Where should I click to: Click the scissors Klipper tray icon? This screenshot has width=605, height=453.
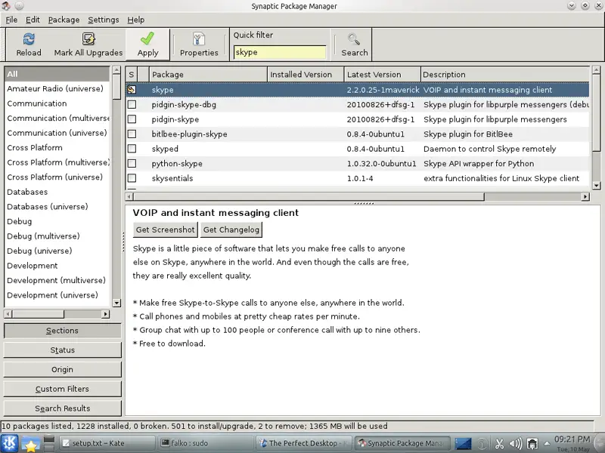coord(499,444)
